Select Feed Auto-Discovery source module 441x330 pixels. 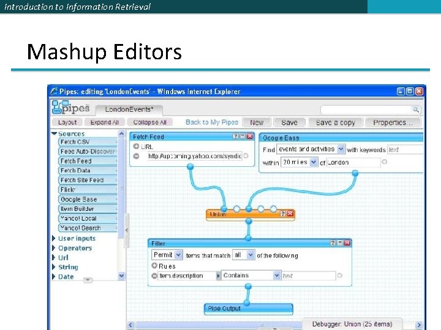[x=88, y=152]
